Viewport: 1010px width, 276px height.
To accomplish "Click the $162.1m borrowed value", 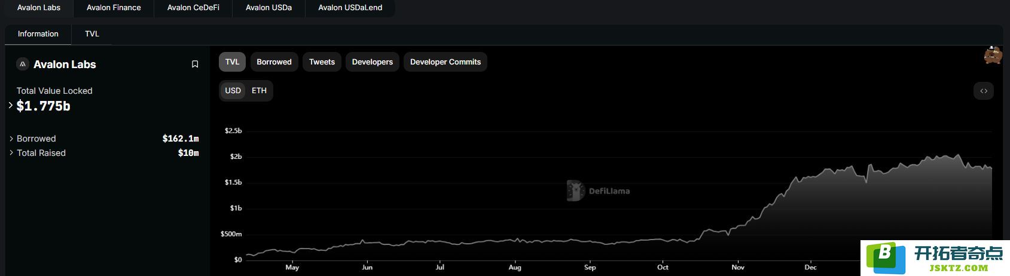I will [x=181, y=139].
